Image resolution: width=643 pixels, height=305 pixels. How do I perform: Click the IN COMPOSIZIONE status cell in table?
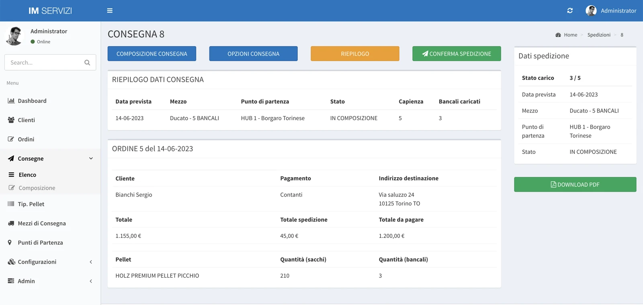coord(354,118)
